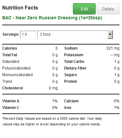
Task: Click the Cholesterol label
Action: tap(12, 88)
